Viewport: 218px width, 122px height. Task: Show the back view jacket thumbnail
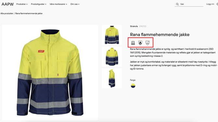(x=112, y=57)
